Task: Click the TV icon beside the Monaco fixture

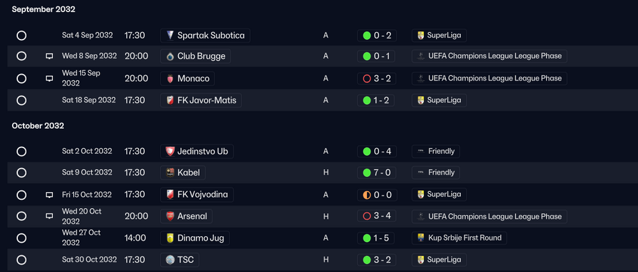Action: [49, 78]
